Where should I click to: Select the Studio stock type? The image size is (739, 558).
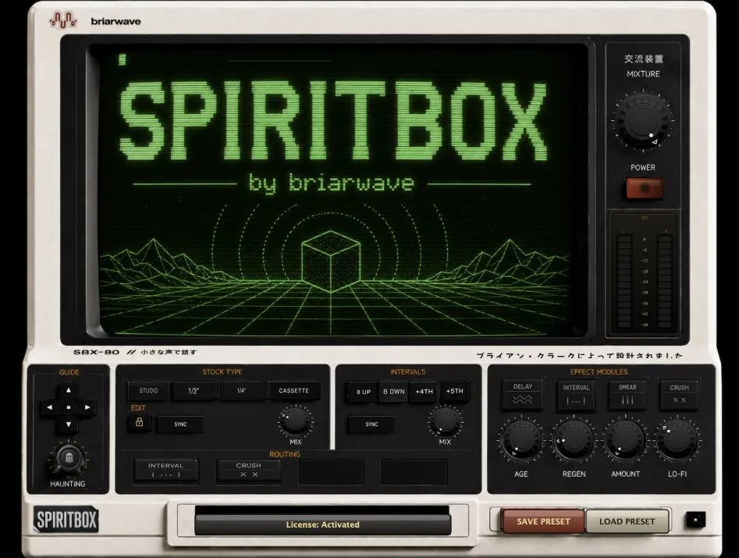[x=148, y=391]
